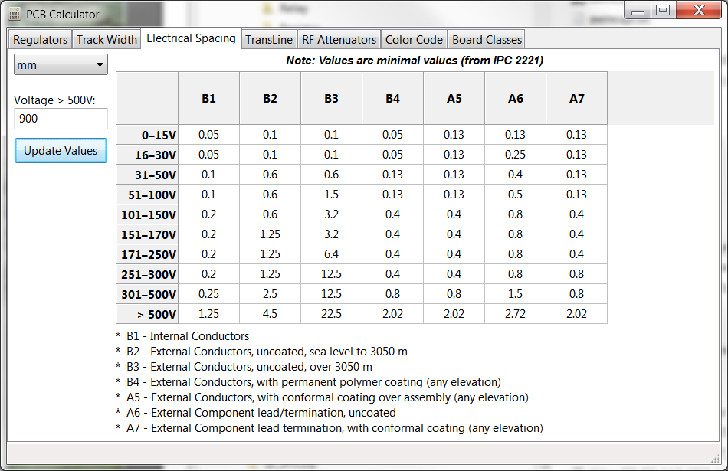Select the > 500V row header
728x471 pixels.
tap(147, 314)
